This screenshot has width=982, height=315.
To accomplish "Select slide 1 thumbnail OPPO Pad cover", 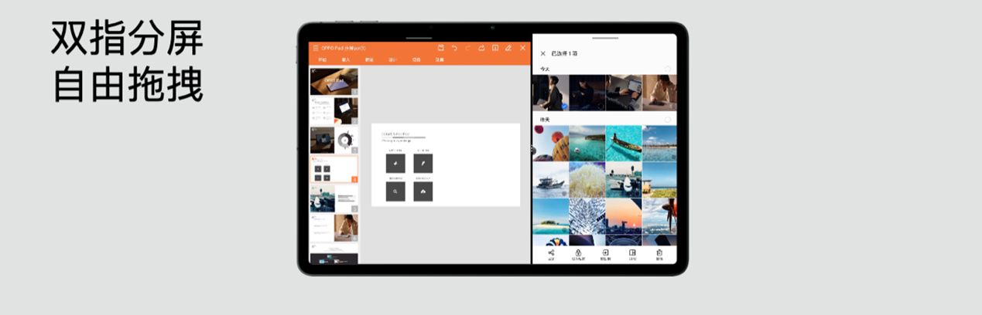I will point(334,82).
